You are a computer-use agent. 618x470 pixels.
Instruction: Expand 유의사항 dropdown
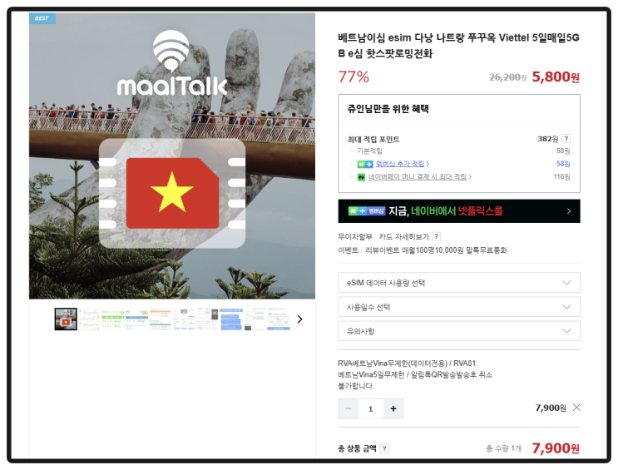coord(459,331)
